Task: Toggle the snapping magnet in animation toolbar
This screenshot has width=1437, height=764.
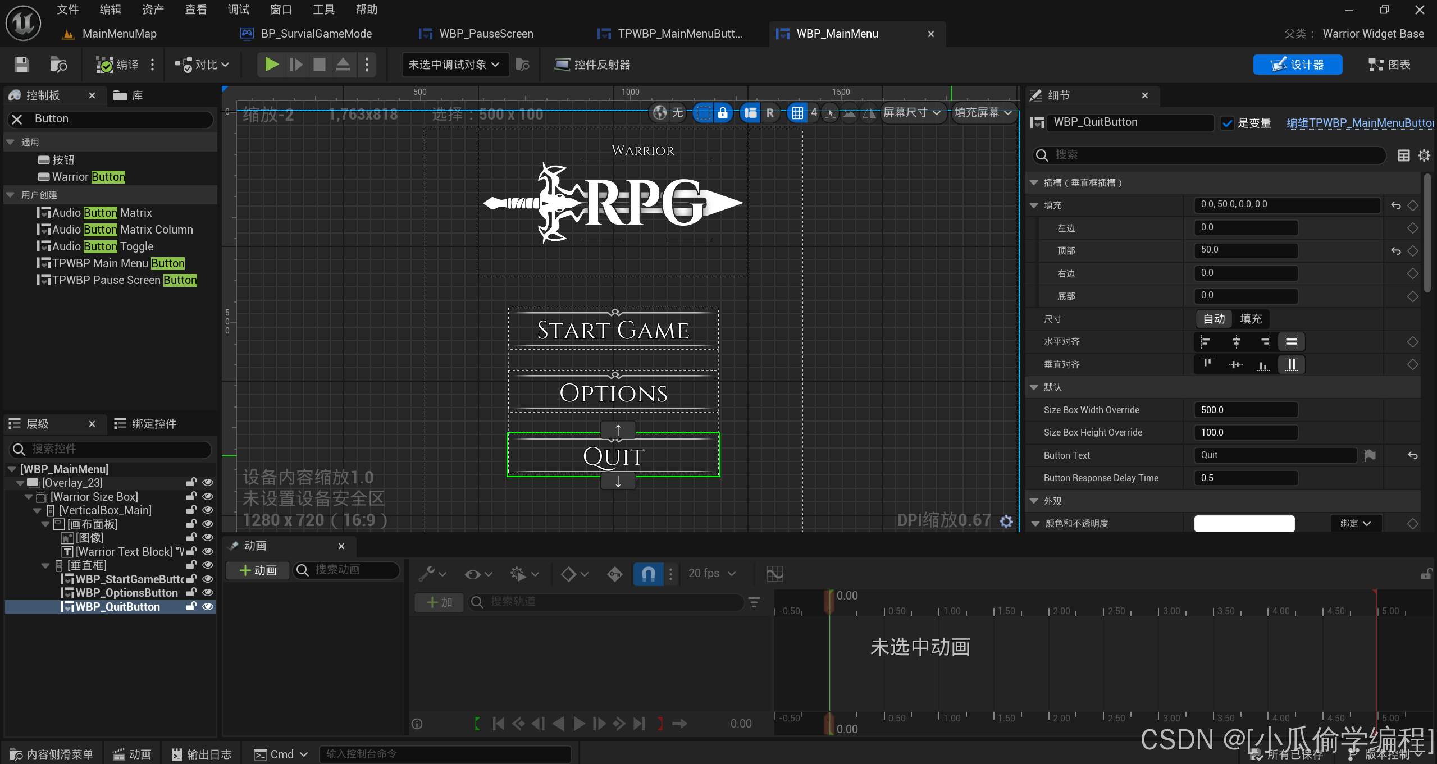Action: [x=648, y=573]
